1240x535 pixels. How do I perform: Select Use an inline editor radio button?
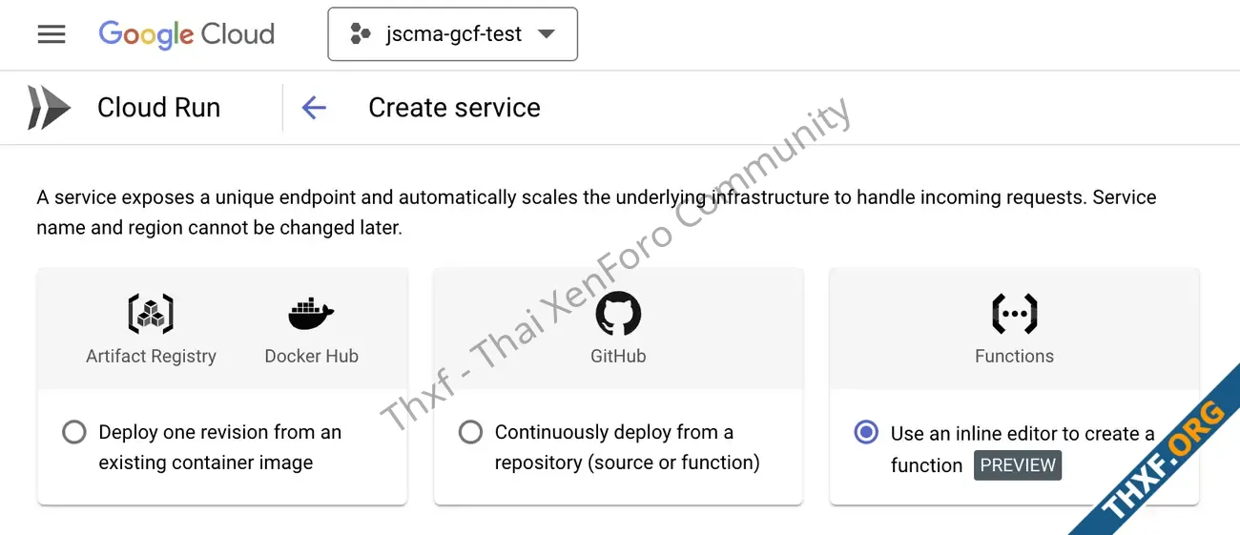click(x=866, y=432)
